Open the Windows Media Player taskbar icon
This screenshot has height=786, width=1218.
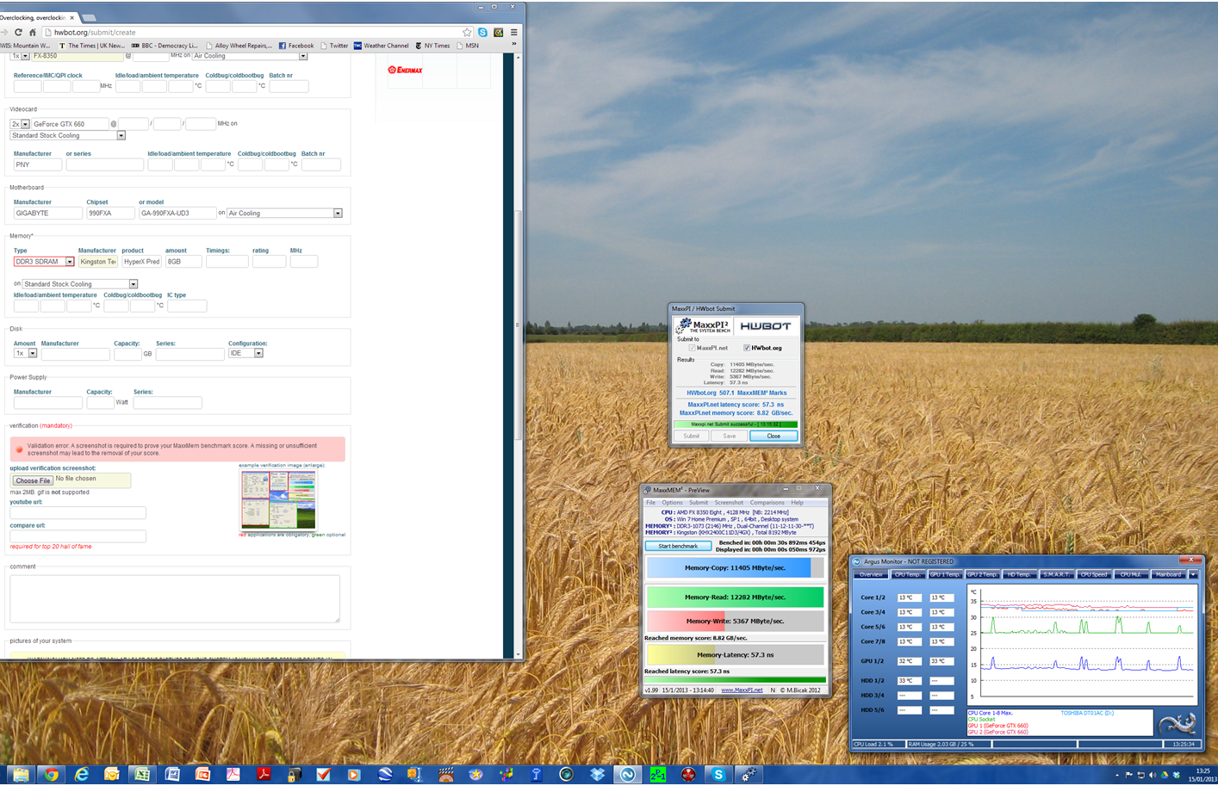click(353, 774)
